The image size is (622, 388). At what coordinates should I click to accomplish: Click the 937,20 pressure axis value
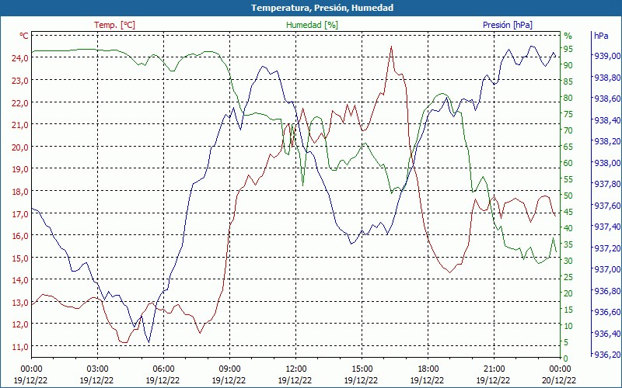607,248
